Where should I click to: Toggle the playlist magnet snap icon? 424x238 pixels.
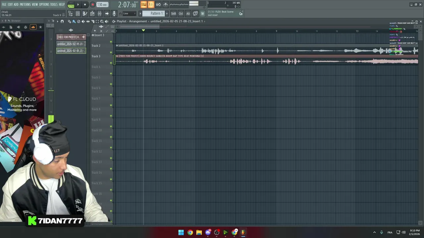[62, 21]
